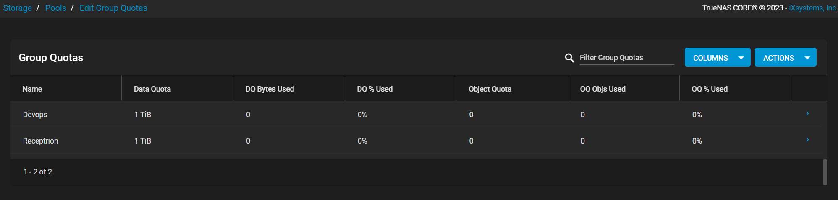Screen dimensions: 838x200
Task: Sort by the Name column header
Action: click(32, 89)
